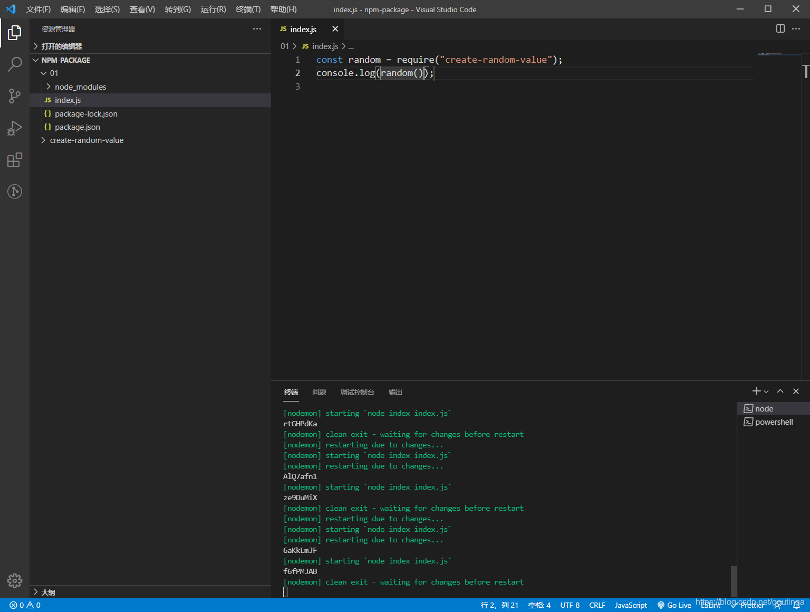This screenshot has width=810, height=612.
Task: Change encoding via UTF-8 indicator
Action: [x=570, y=605]
